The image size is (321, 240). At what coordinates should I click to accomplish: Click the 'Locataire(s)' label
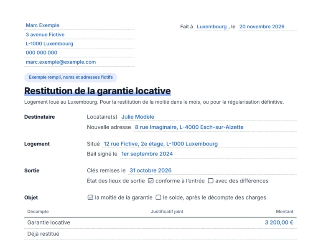(x=102, y=117)
